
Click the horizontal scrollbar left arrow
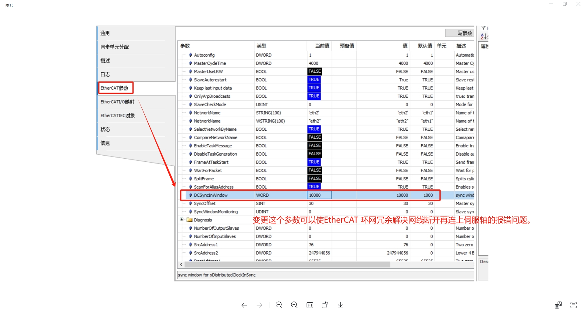(x=181, y=265)
